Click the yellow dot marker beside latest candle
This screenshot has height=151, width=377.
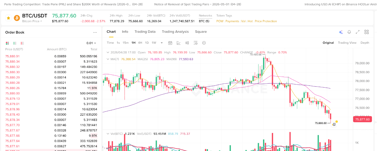pos(336,122)
